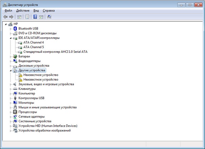
Task: Open the Файл menu
Action: coord(8,10)
